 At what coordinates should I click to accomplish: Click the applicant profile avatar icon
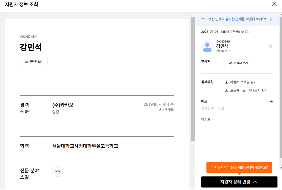coord(207,47)
